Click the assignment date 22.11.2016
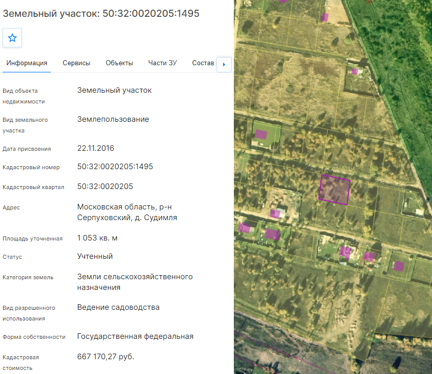The width and height of the screenshot is (432, 374). click(96, 148)
